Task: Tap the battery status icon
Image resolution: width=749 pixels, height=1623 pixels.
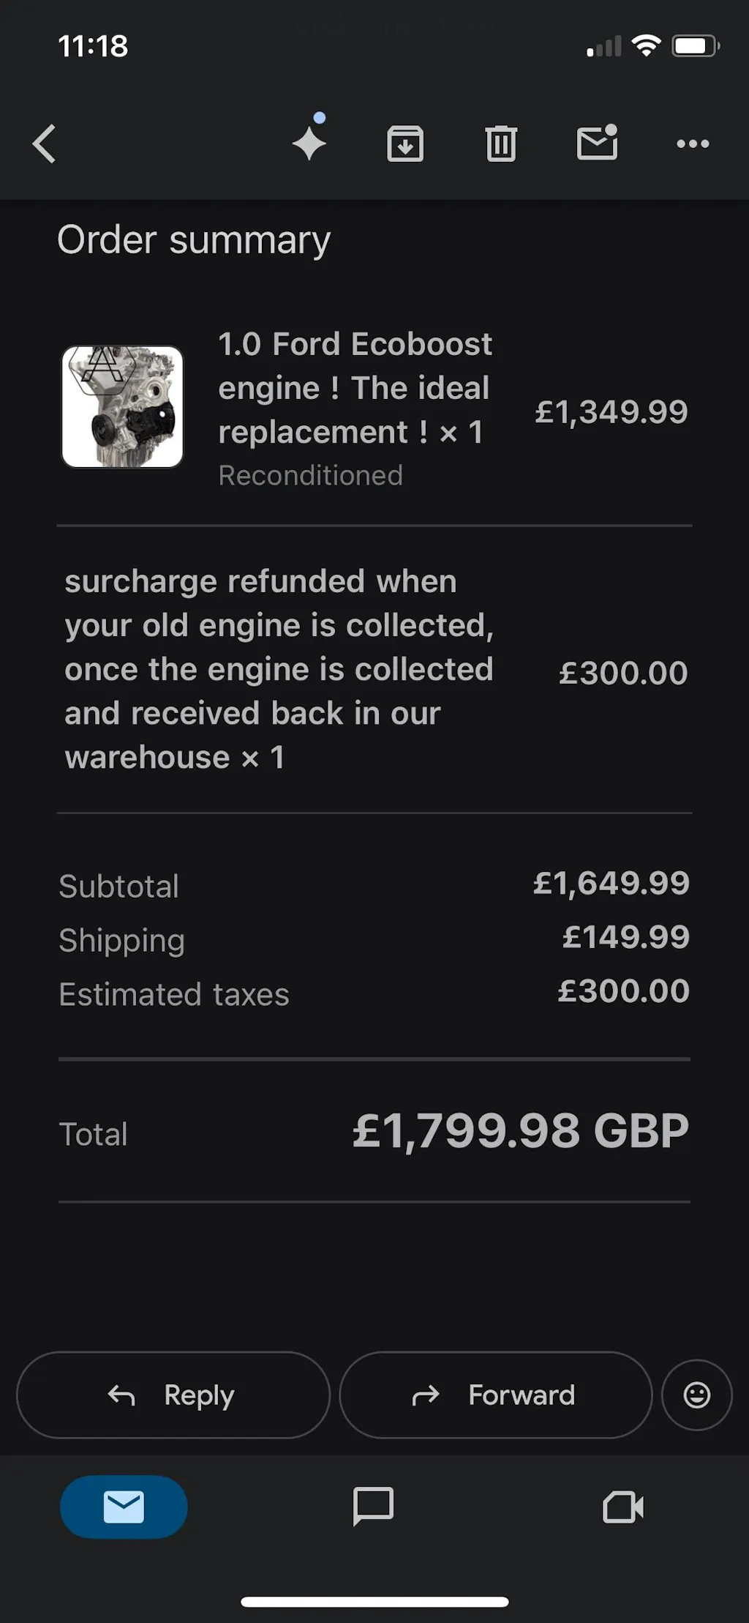Action: pyautogui.click(x=695, y=47)
